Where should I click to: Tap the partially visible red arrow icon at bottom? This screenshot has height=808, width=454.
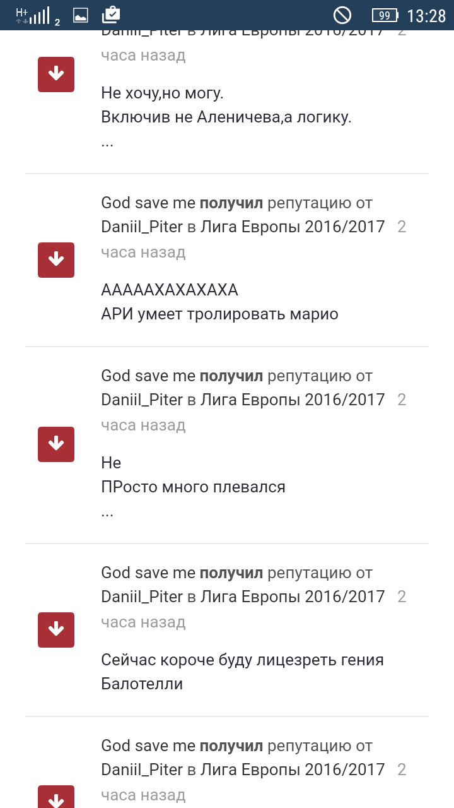56,797
